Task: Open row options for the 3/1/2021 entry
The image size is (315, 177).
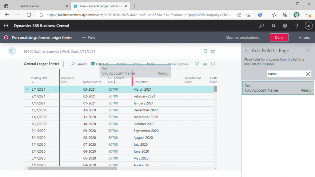Action: click(56, 89)
